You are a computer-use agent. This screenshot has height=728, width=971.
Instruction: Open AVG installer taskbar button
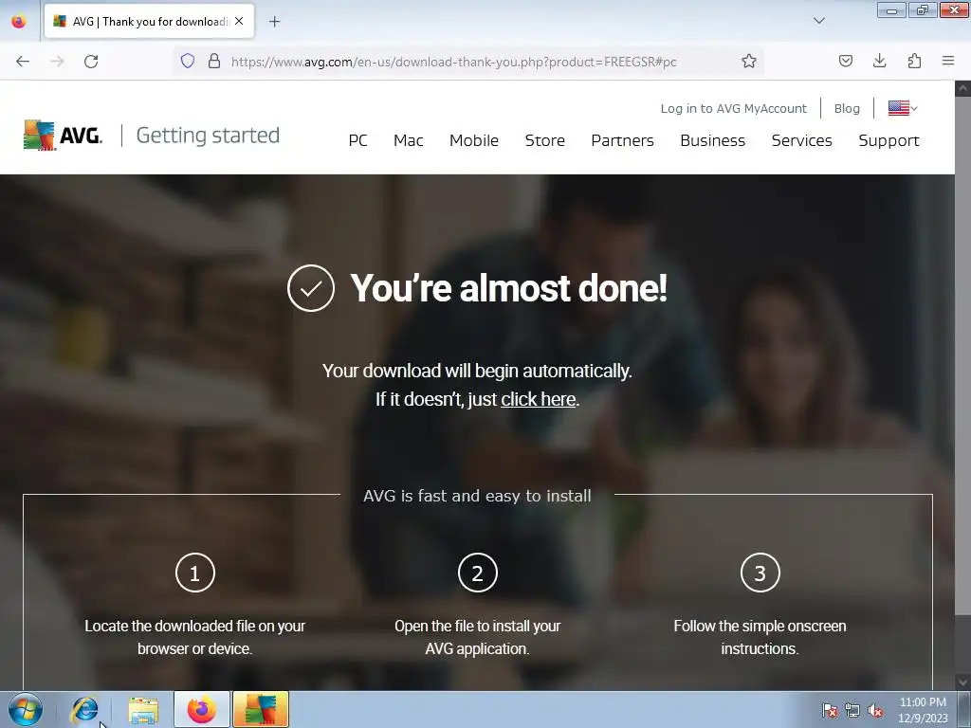tap(261, 709)
